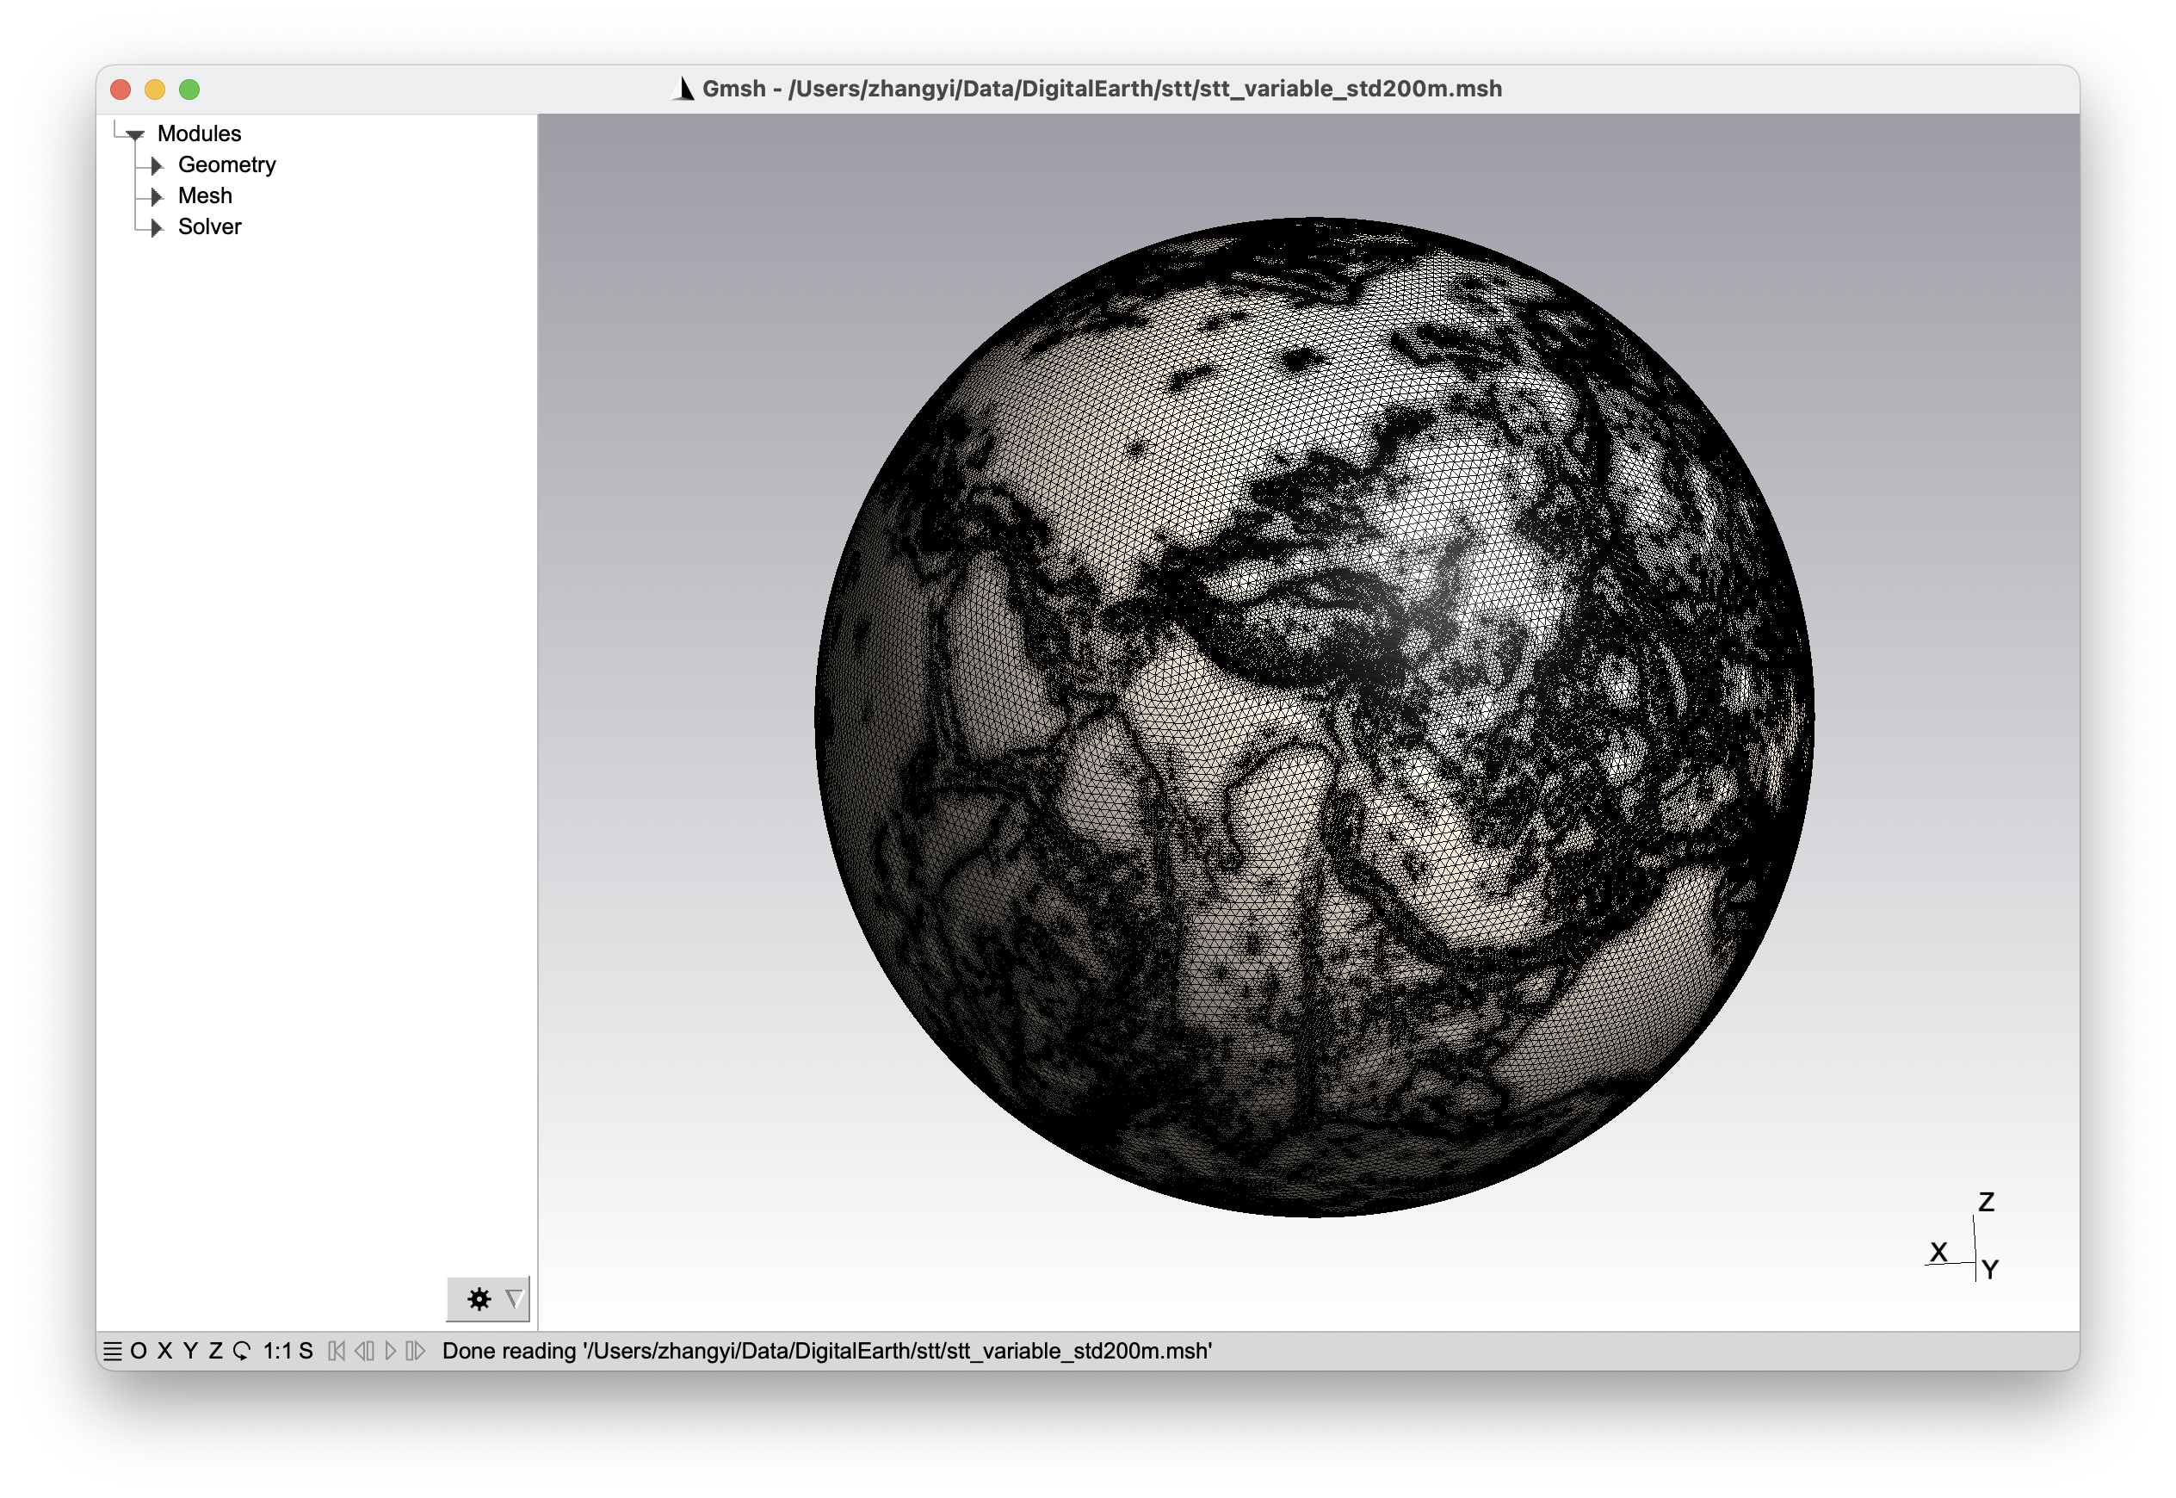This screenshot has height=1498, width=2176.
Task: Step forward one animation frame
Action: coord(416,1352)
